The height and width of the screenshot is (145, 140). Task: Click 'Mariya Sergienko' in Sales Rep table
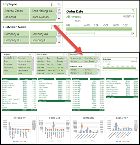pyautogui.click(x=112, y=89)
